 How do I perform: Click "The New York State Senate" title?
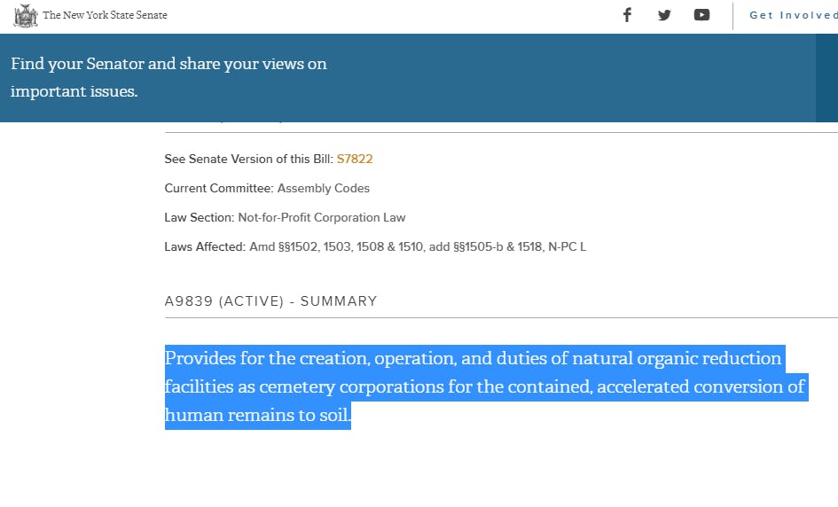[x=105, y=15]
